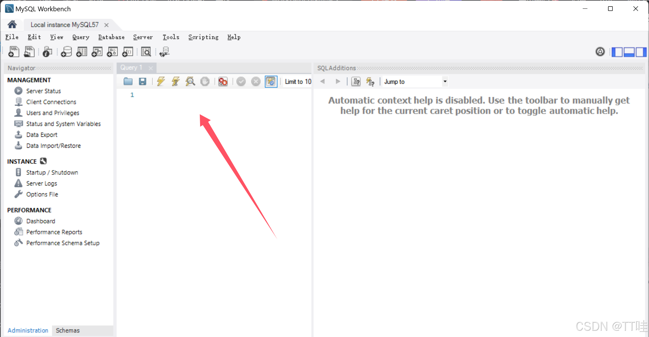Screen dimensions: 649x337
Task: Toggle the bottom output panel visibility
Action: click(629, 52)
